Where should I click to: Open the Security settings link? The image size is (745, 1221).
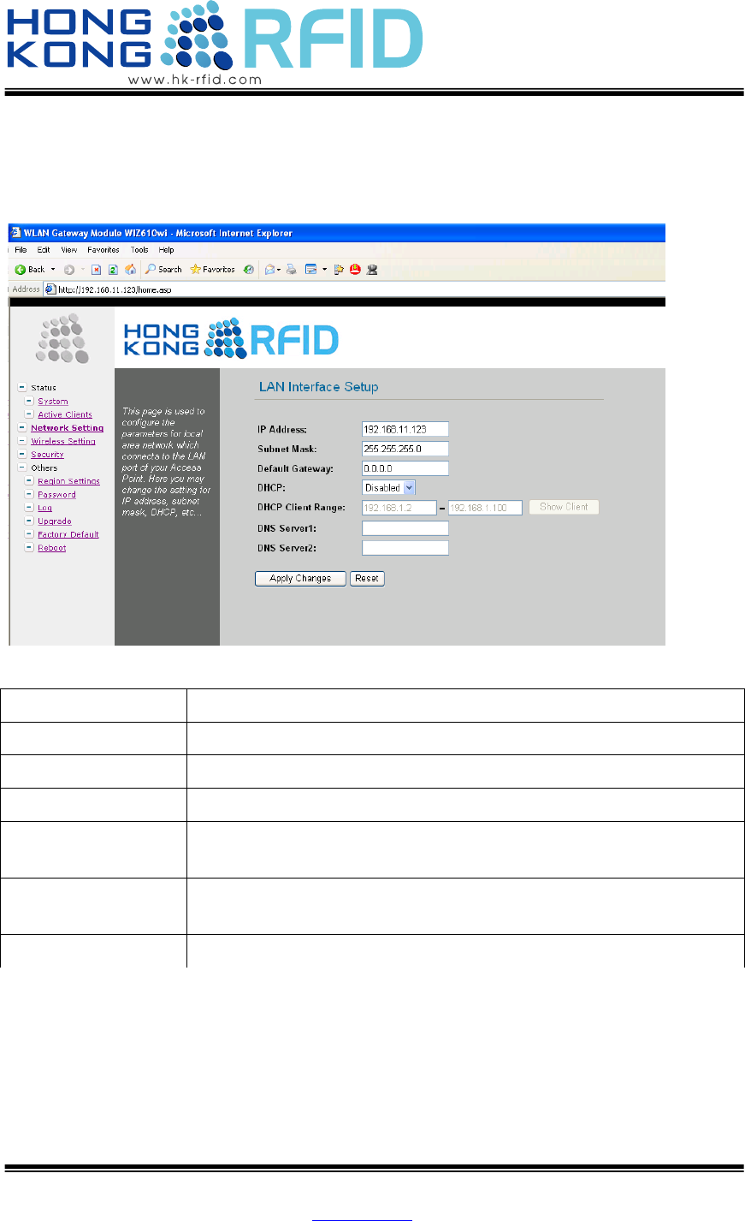47,455
